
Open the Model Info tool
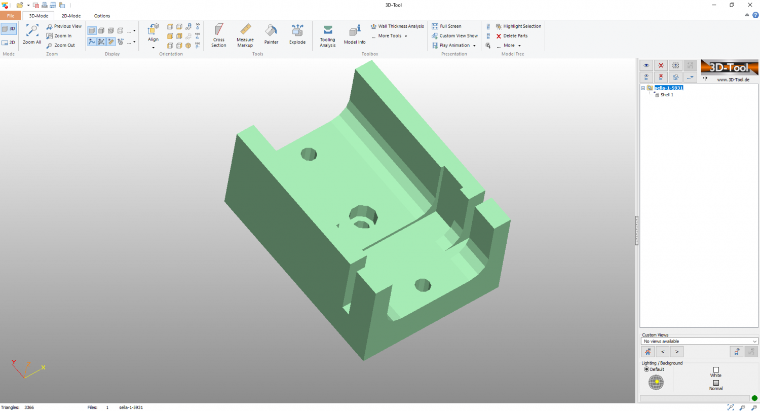[x=355, y=34]
